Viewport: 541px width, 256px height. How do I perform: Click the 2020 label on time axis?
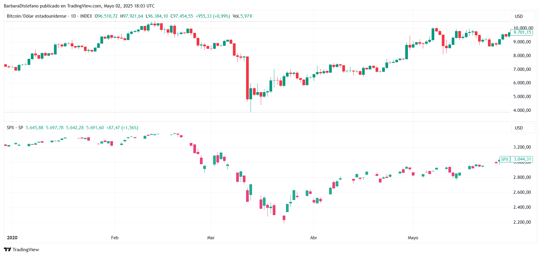click(12, 238)
